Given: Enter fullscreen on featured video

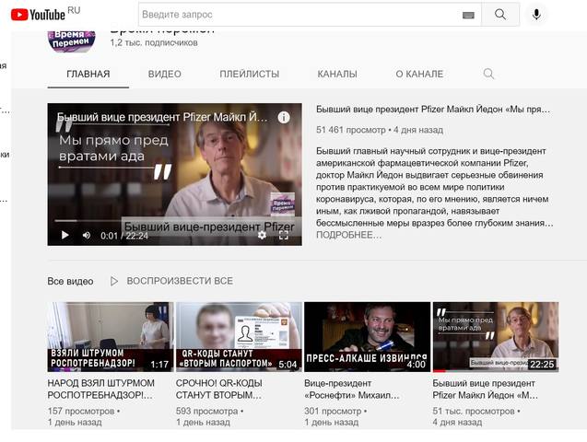Looking at the screenshot, I should 284,235.
